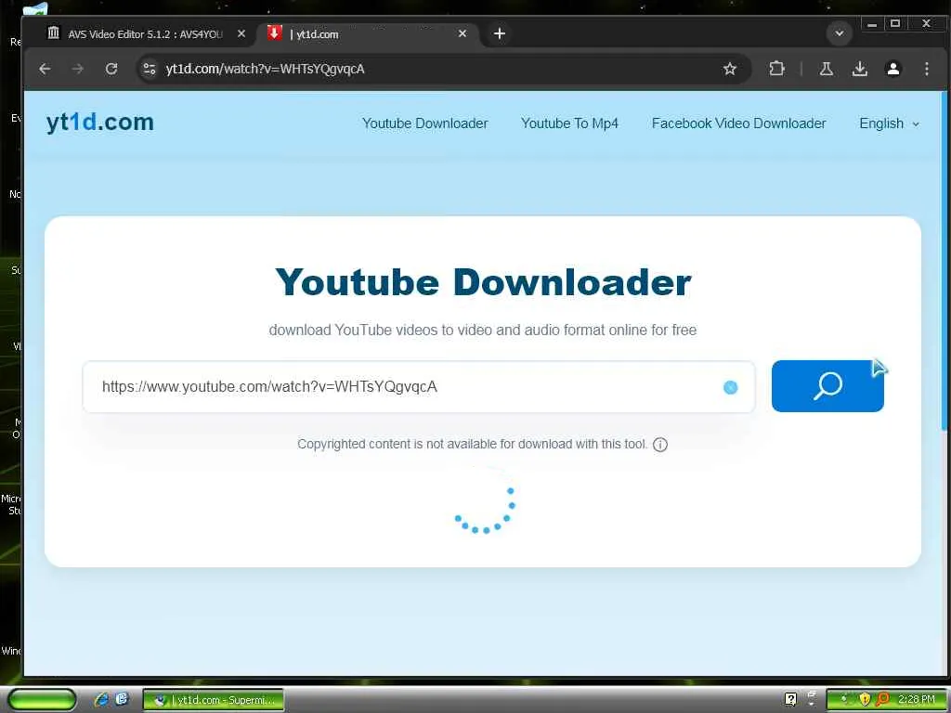Click the download YouTube videos subtitle text

[x=483, y=330]
